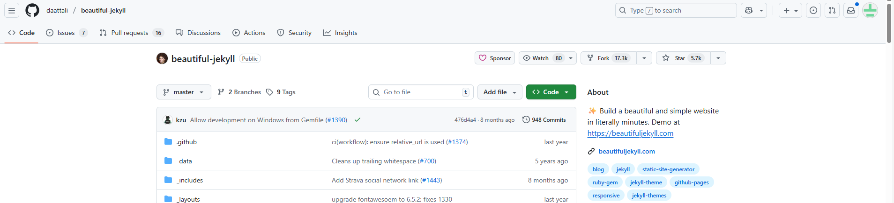Open the pull requests icon in header
The height and width of the screenshot is (203, 894).
(832, 10)
